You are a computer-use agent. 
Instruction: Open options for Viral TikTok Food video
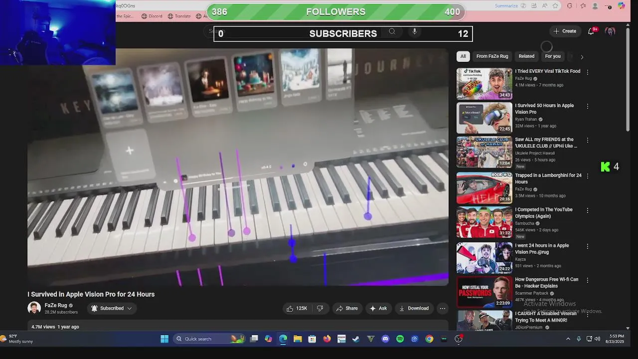coord(587,72)
